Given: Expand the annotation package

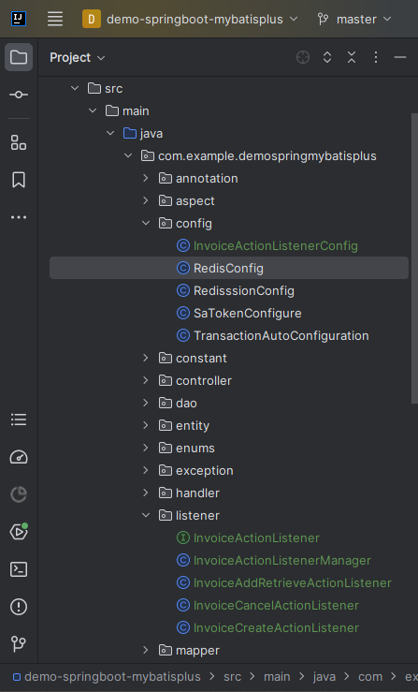Looking at the screenshot, I should [x=146, y=178].
